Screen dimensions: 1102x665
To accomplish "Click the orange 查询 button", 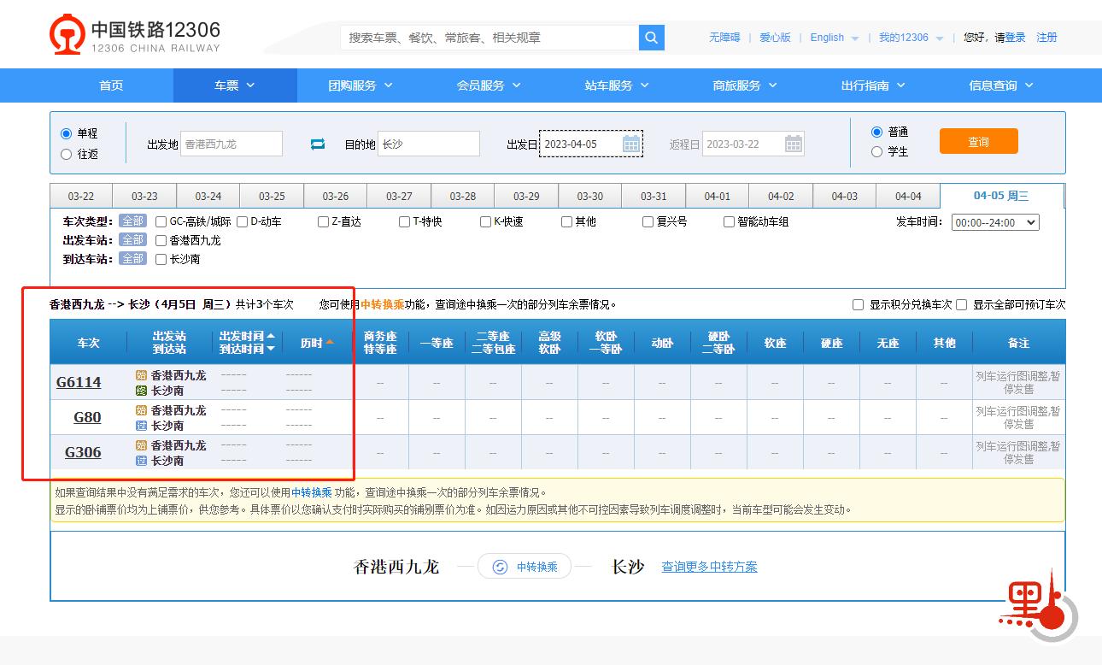I will pyautogui.click(x=978, y=141).
